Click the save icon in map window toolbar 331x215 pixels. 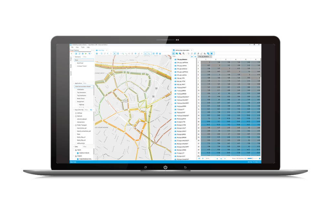(97, 53)
